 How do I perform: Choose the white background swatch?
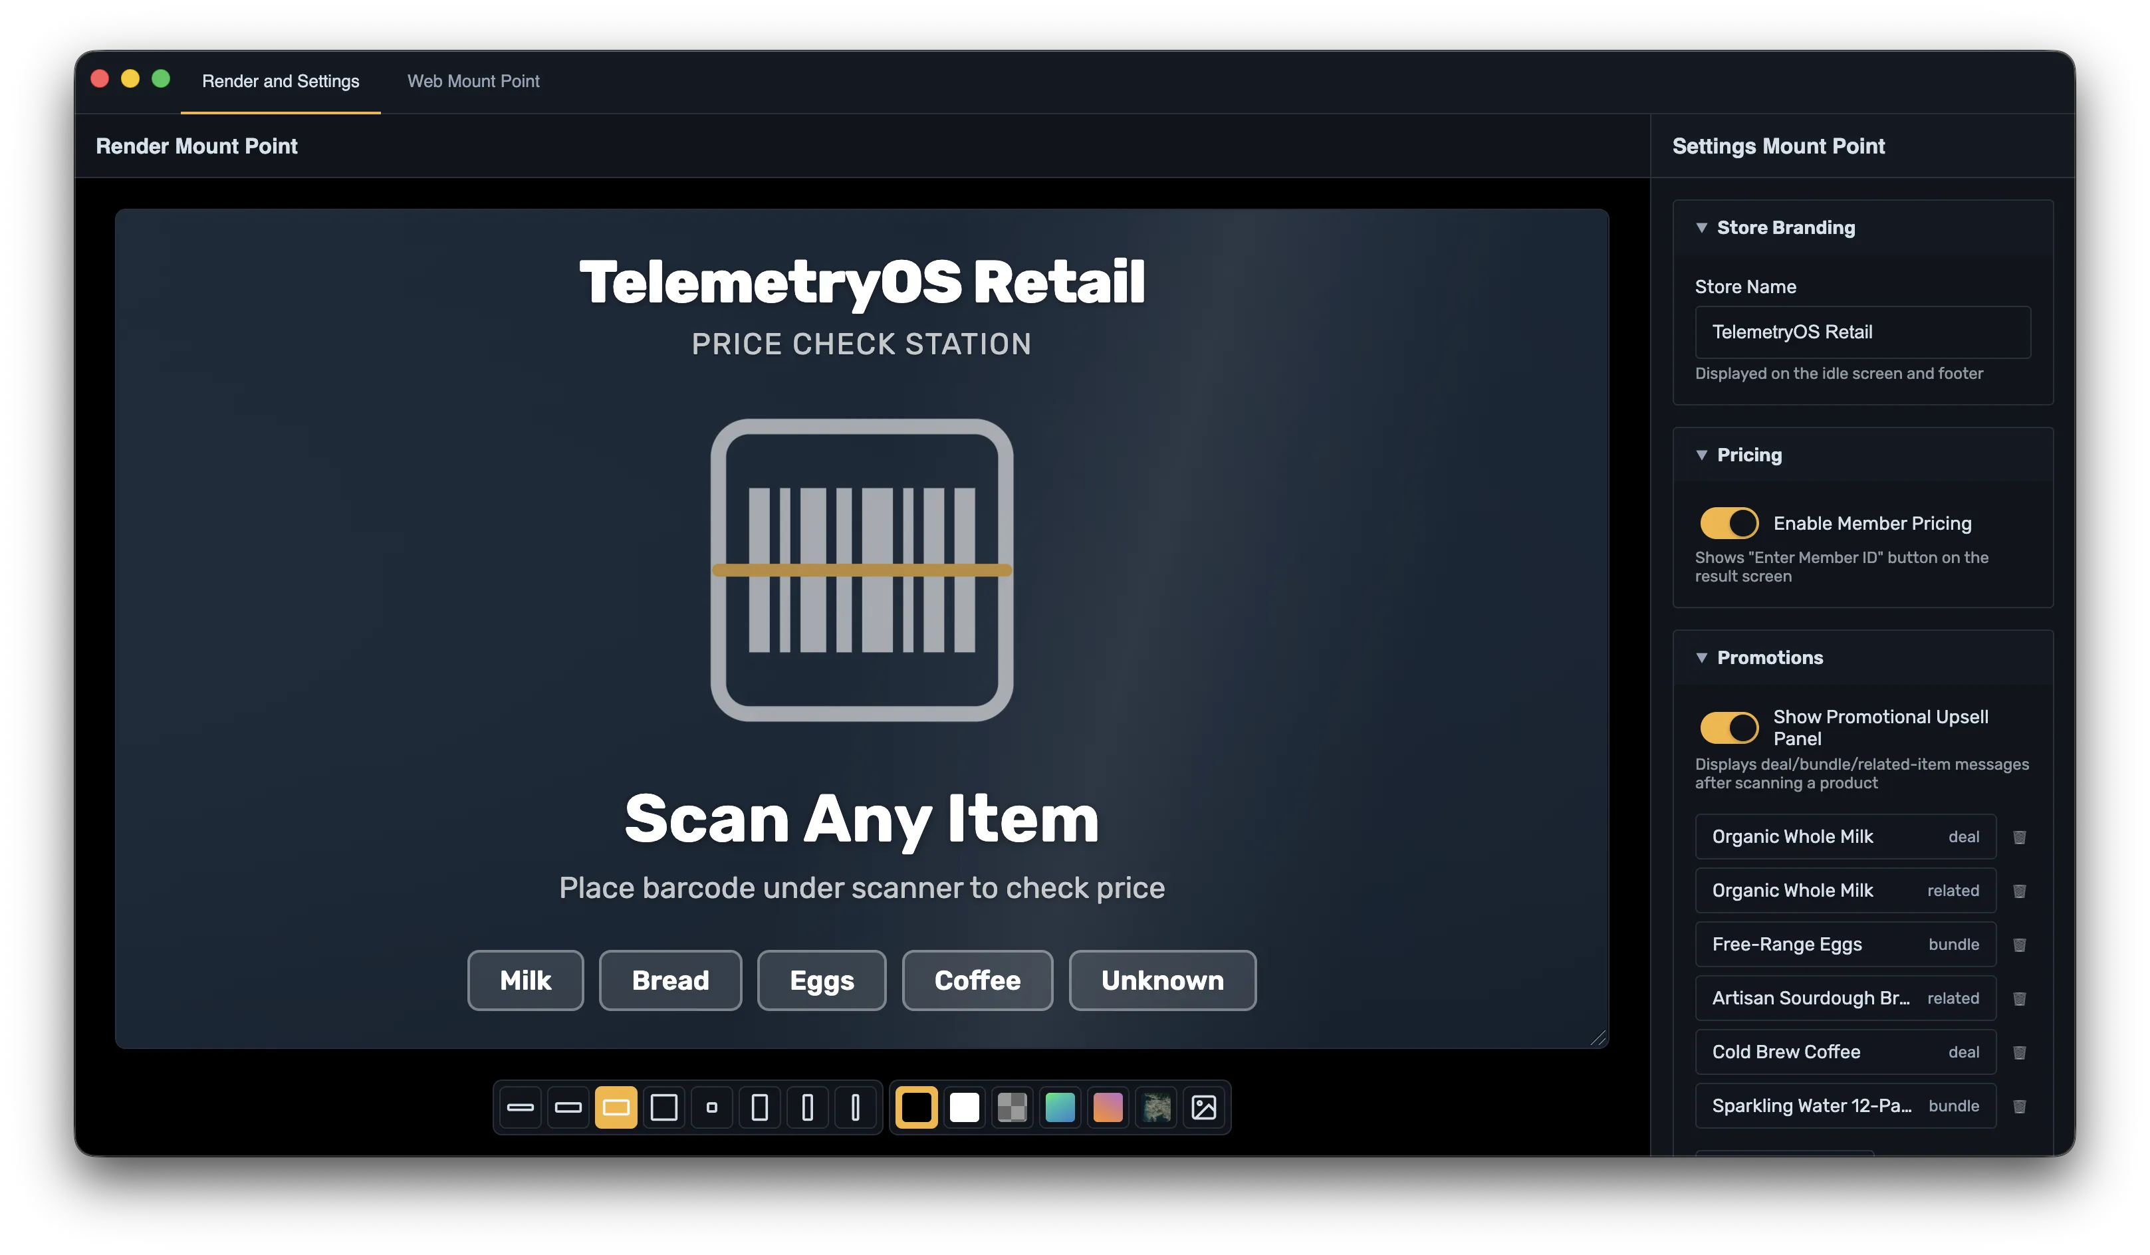[x=964, y=1107]
